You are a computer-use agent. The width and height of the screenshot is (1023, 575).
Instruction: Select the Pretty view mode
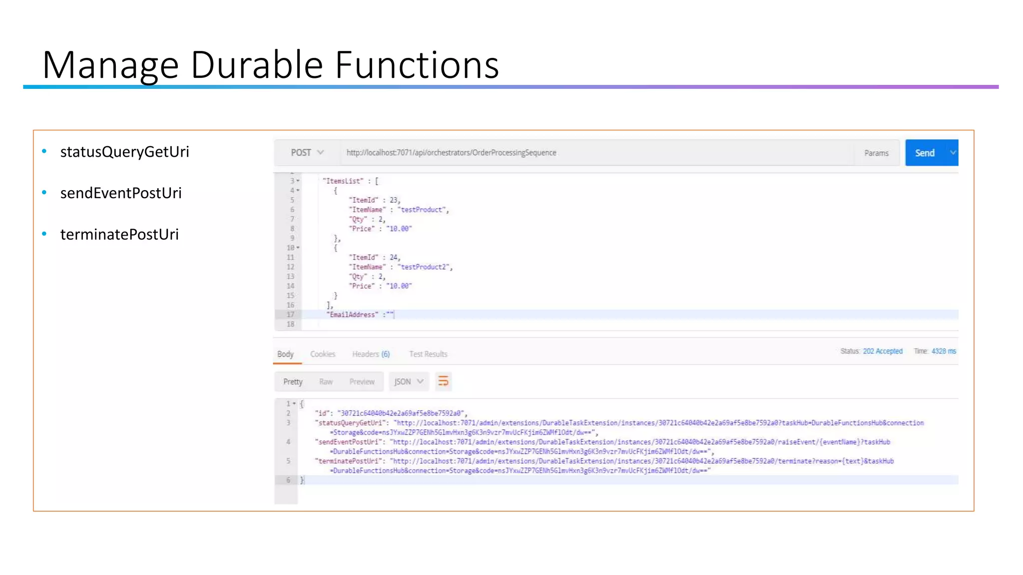coord(293,382)
